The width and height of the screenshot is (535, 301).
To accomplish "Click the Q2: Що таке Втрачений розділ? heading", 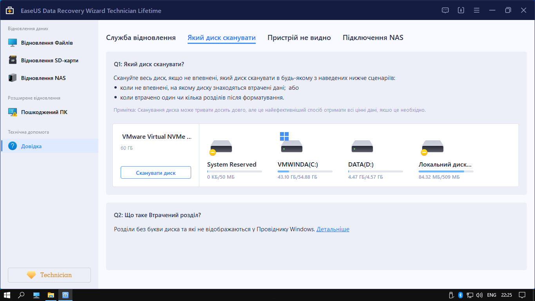I will (157, 215).
